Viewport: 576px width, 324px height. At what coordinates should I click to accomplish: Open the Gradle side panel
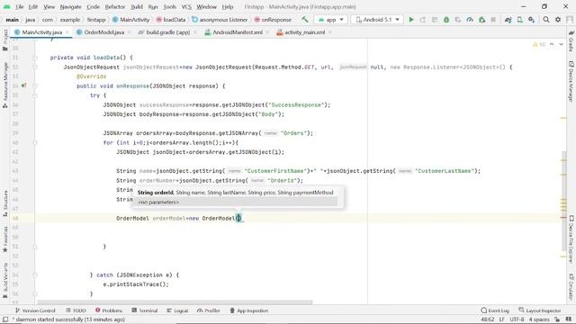(571, 41)
